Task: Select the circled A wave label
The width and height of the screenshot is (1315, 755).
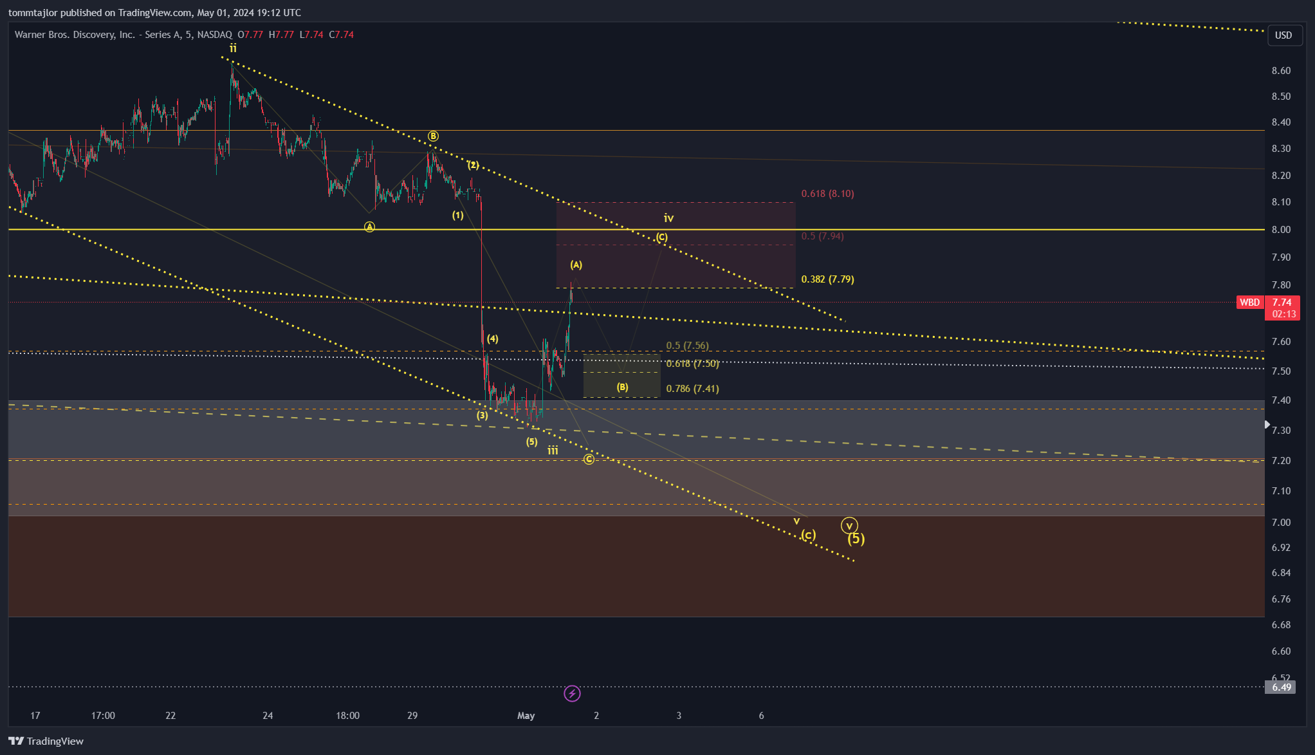Action: pyautogui.click(x=369, y=227)
